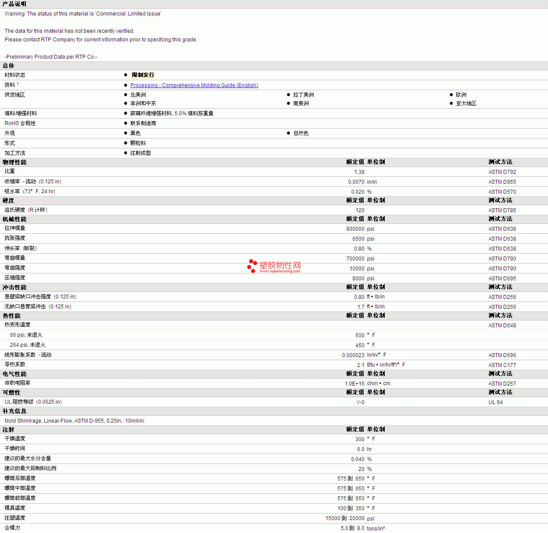Click the 干燥温度 row label

(x=15, y=439)
